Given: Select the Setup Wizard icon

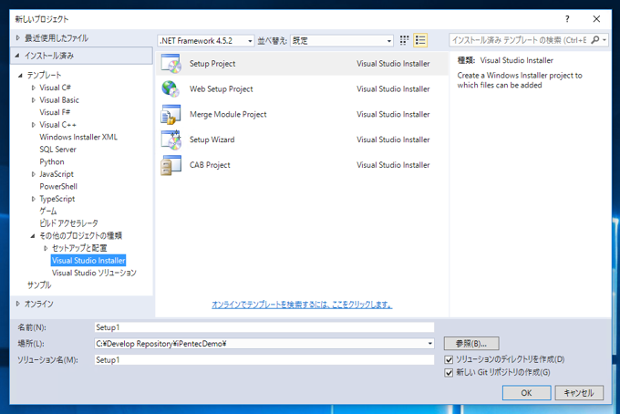Looking at the screenshot, I should click(x=171, y=140).
